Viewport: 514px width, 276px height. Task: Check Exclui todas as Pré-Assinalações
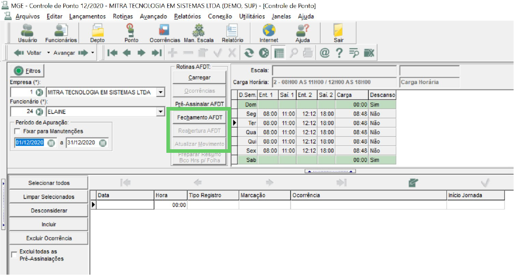point(14,255)
